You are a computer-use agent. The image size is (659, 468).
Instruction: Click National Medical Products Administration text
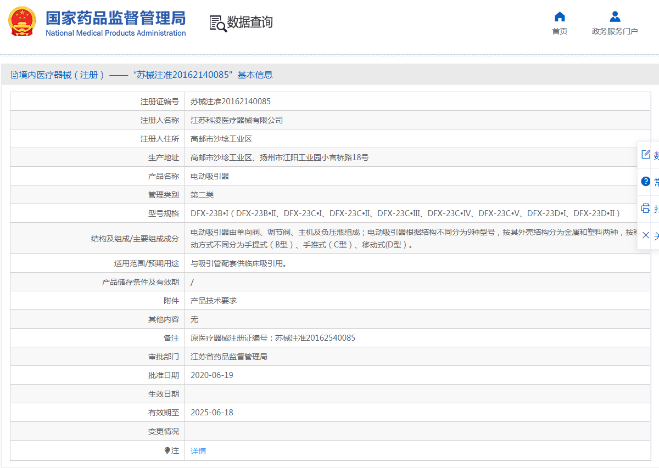click(116, 33)
